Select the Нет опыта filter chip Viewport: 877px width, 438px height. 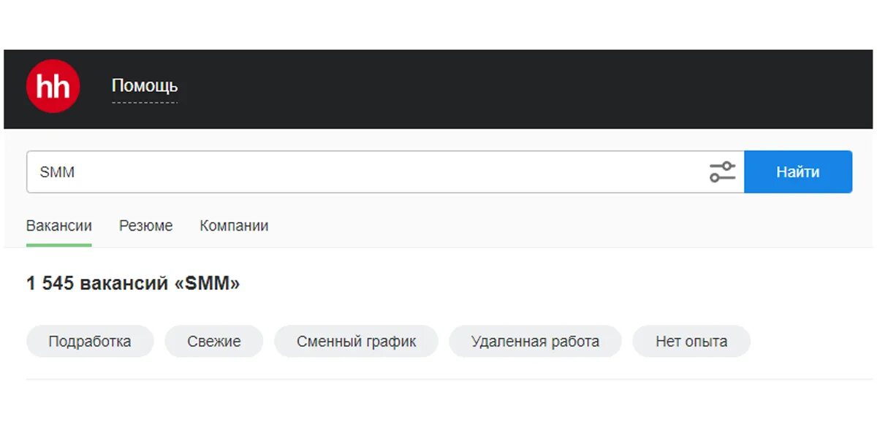691,342
